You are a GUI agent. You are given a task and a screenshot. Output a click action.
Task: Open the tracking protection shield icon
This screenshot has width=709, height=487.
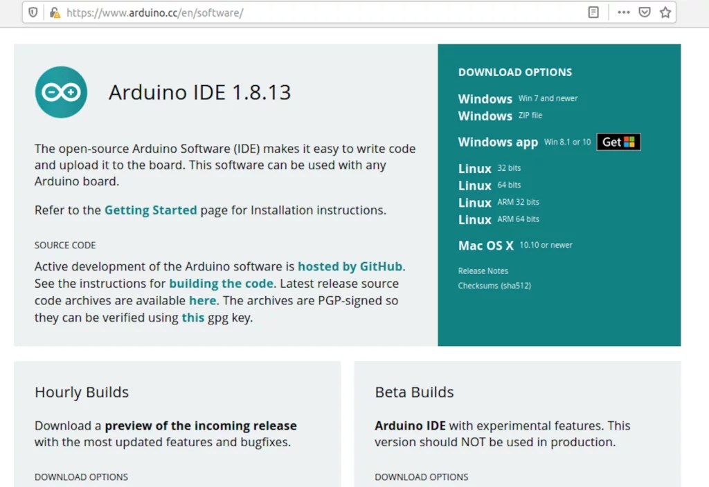32,12
